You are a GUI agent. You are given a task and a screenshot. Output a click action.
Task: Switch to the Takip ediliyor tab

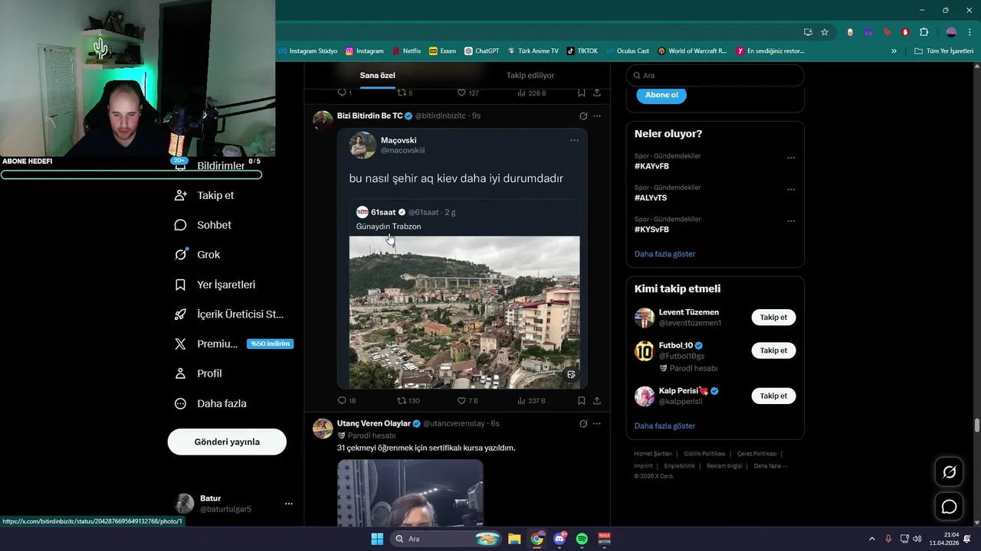pyautogui.click(x=530, y=76)
